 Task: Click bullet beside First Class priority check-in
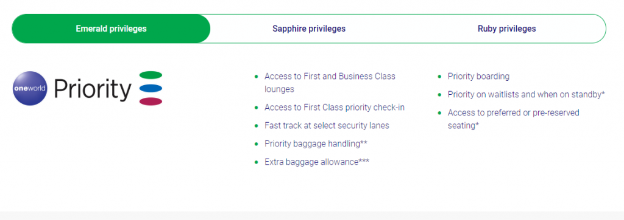pos(257,107)
